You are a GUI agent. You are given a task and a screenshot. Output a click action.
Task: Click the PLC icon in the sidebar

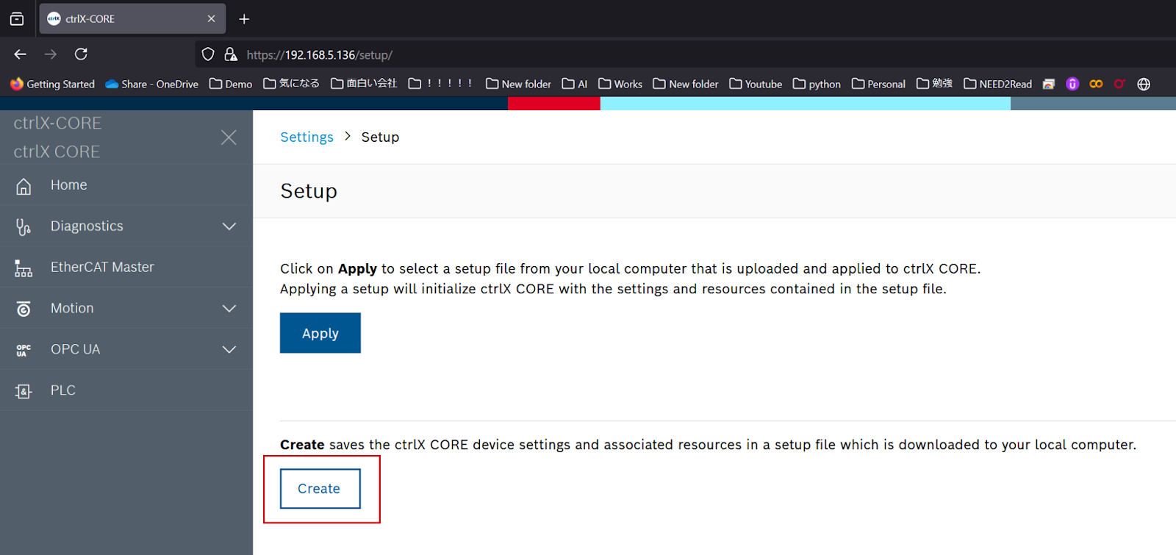24,391
